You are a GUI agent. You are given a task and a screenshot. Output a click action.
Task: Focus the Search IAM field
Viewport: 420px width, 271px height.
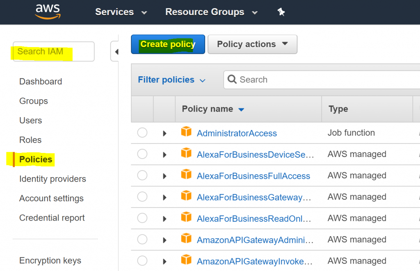coord(54,51)
